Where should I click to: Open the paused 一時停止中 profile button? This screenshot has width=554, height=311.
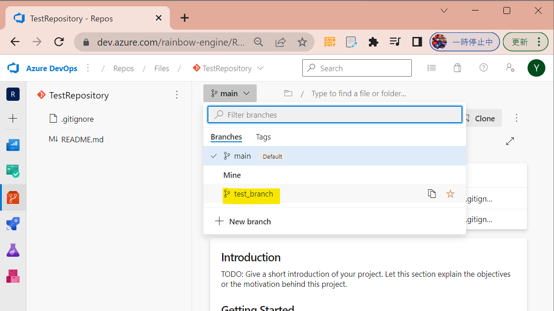tap(465, 42)
